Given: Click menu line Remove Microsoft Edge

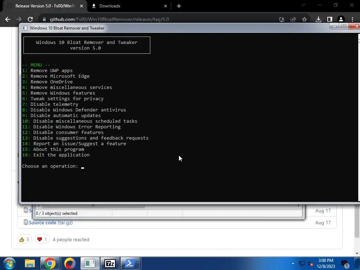Looking at the screenshot, I should point(56,76).
